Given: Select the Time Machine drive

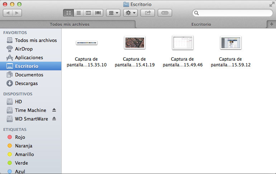Looking at the screenshot, I should (x=30, y=110).
